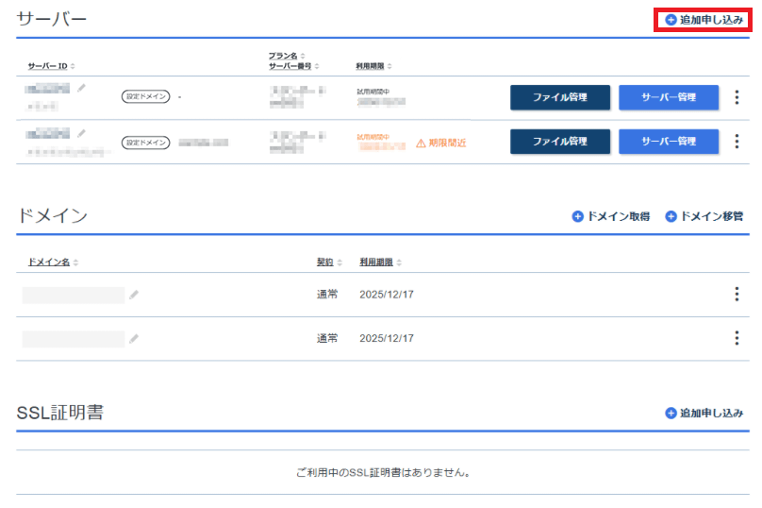The height and width of the screenshot is (508, 762).
Task: Open three-dot menu for 期限間近 server row
Action: coord(737,142)
